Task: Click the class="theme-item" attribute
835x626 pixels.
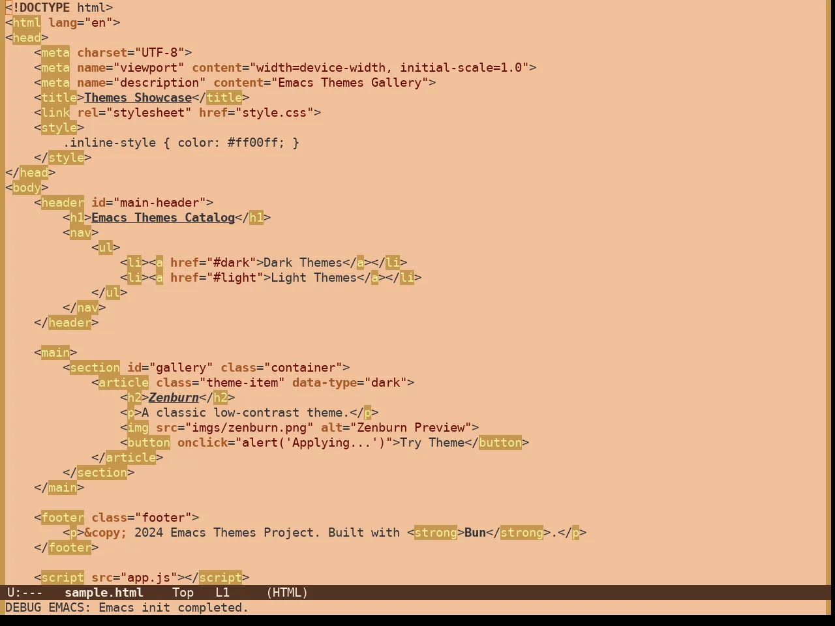Action: click(220, 383)
